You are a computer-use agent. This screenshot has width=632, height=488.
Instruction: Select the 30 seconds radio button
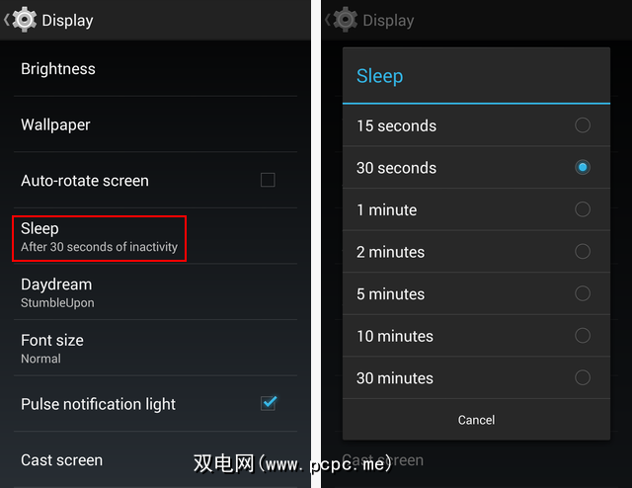pos(583,167)
